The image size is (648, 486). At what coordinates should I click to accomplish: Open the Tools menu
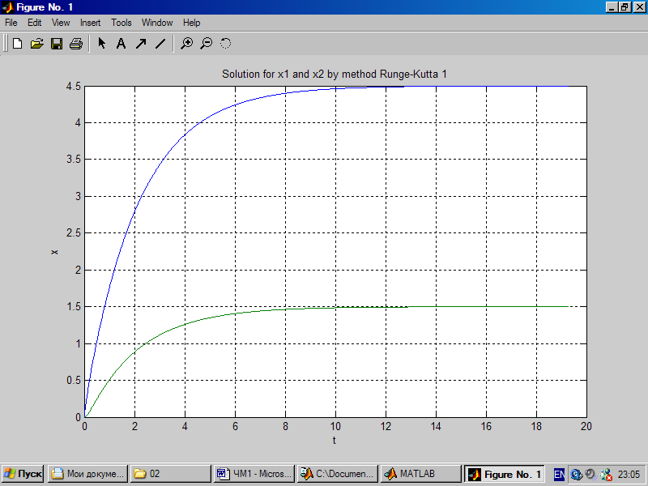(121, 23)
